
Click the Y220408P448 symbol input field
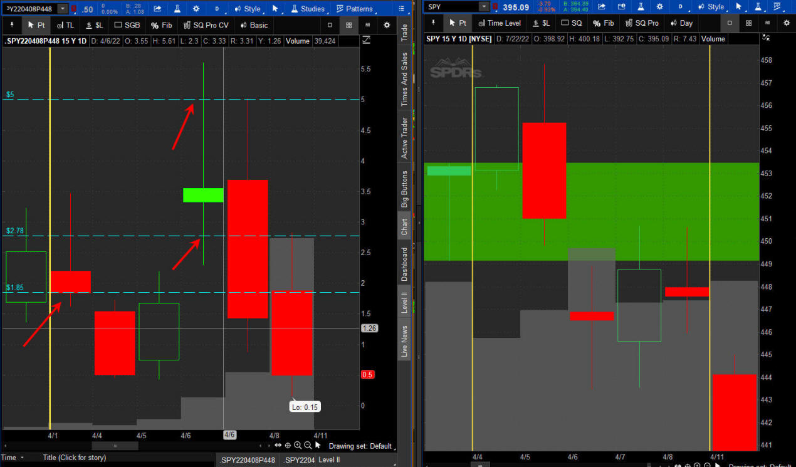tap(29, 9)
